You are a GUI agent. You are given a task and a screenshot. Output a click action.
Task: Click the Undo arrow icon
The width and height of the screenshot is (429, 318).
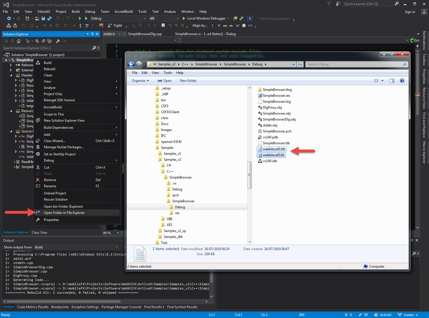click(58, 18)
